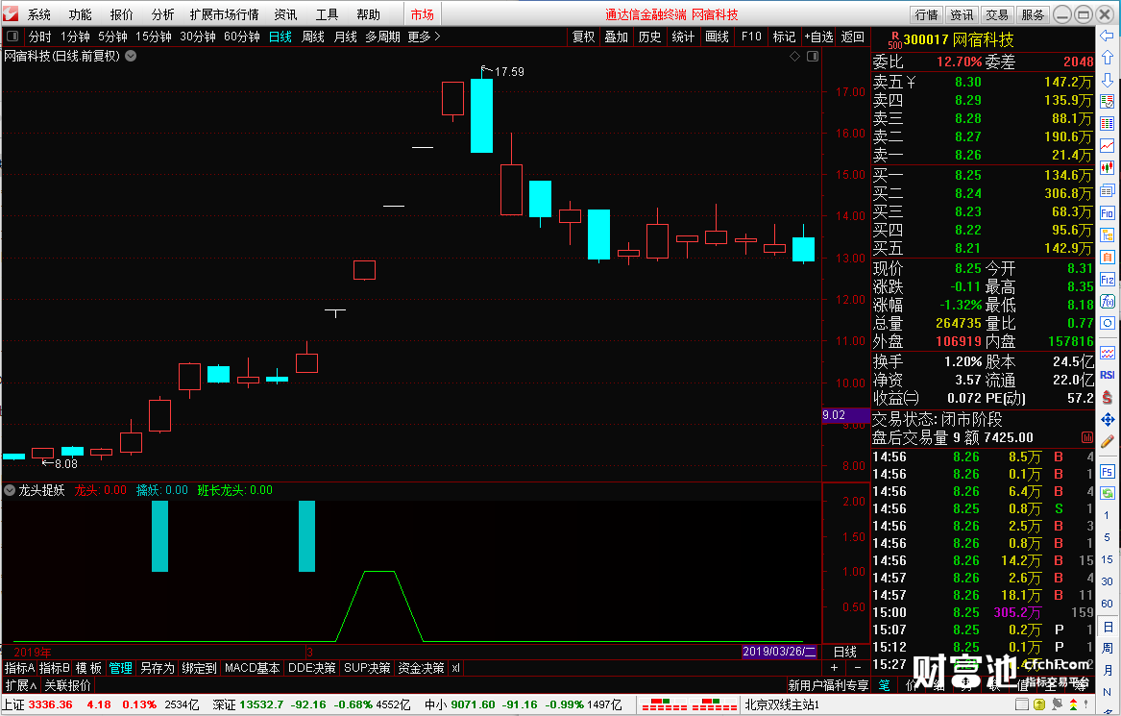Click the +自选 add to watchlist button
This screenshot has width=1121, height=716.
tap(818, 37)
